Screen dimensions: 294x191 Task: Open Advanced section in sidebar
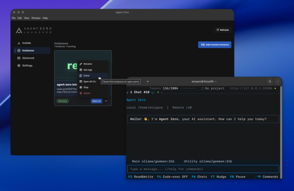[x=32, y=58]
